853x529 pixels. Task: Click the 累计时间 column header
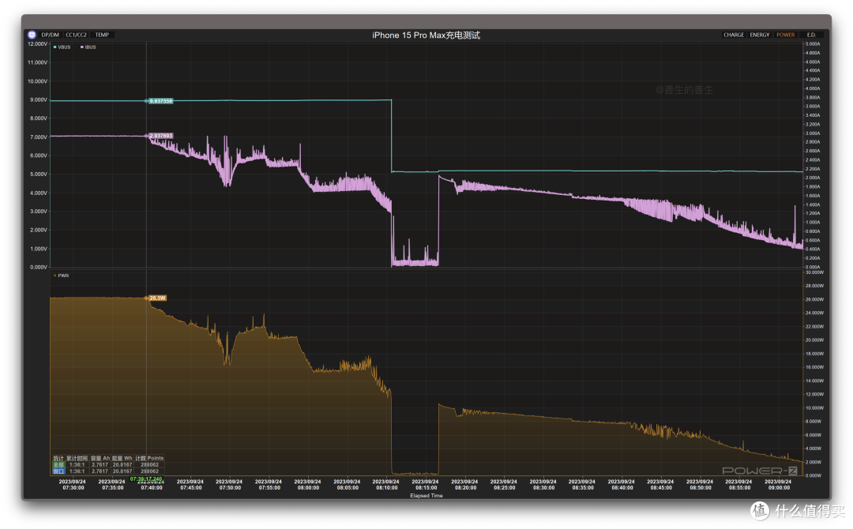[77, 458]
